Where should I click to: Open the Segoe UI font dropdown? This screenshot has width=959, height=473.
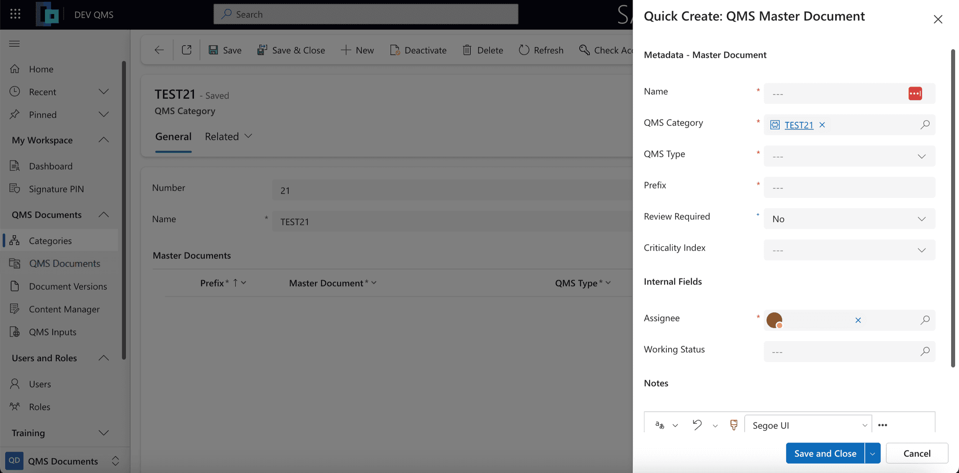[808, 425]
